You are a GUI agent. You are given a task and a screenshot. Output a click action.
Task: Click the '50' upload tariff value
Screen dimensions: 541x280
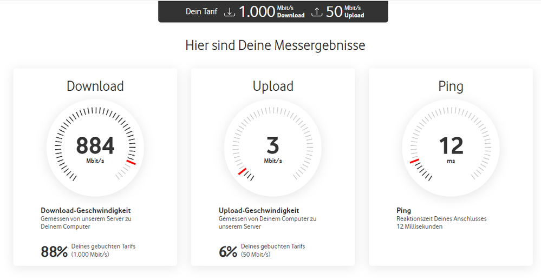(334, 12)
